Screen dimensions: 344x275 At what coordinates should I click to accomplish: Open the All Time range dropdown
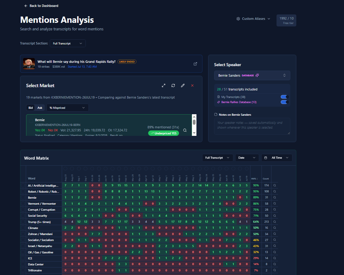(x=277, y=157)
